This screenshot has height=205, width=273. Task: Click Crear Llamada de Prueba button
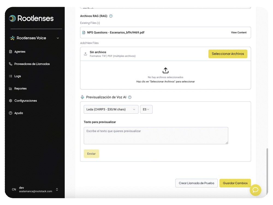[x=196, y=183]
